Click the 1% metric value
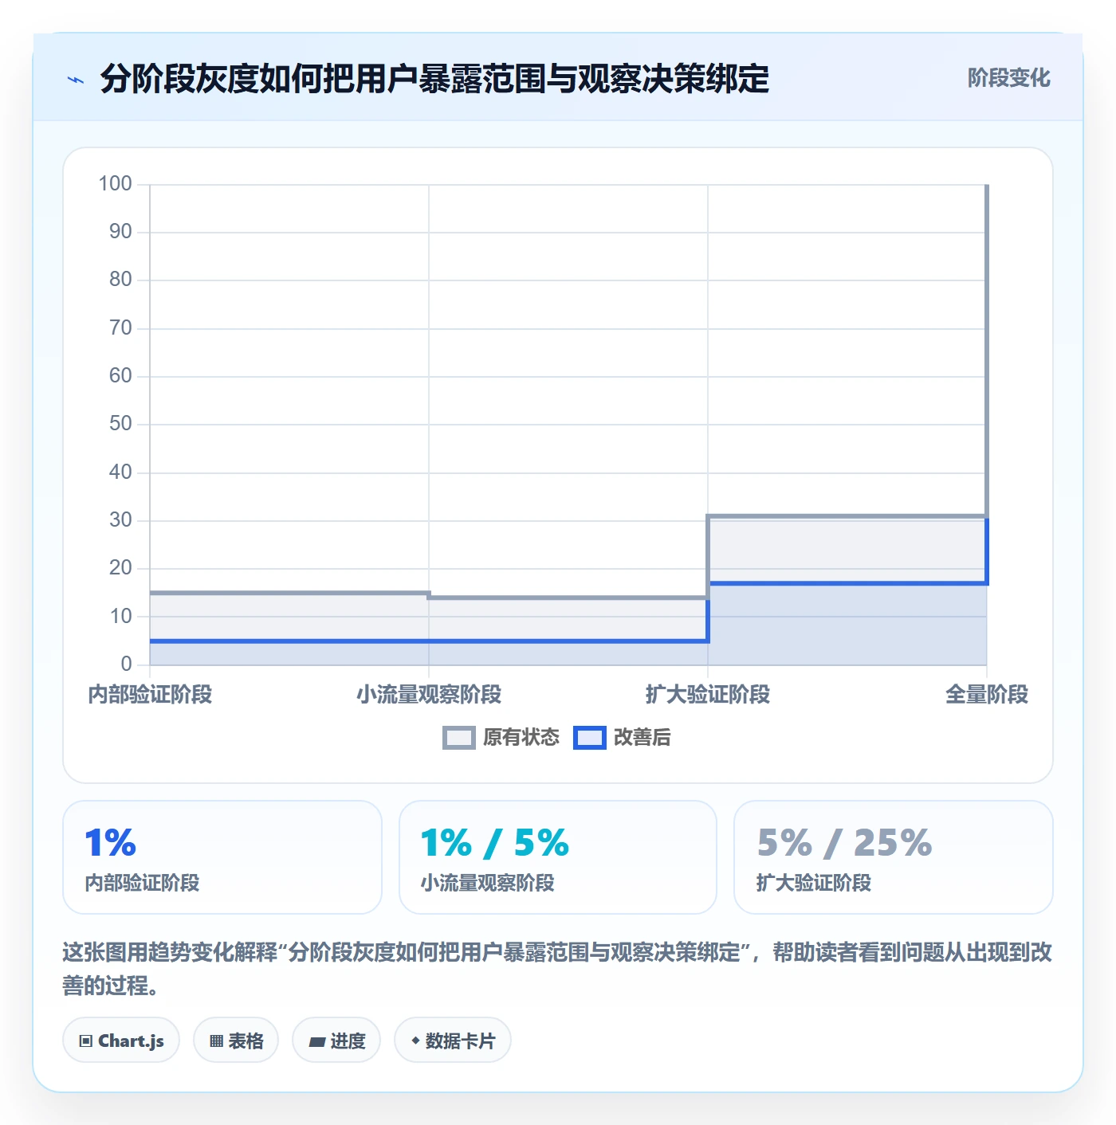Screen dimensions: 1116x1125 [111, 843]
